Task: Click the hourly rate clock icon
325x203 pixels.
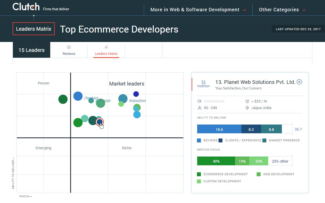Action: pos(247,101)
